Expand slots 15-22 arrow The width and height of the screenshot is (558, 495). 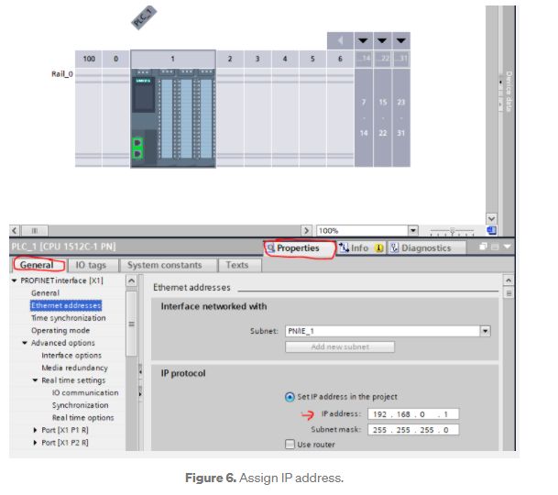(x=382, y=40)
